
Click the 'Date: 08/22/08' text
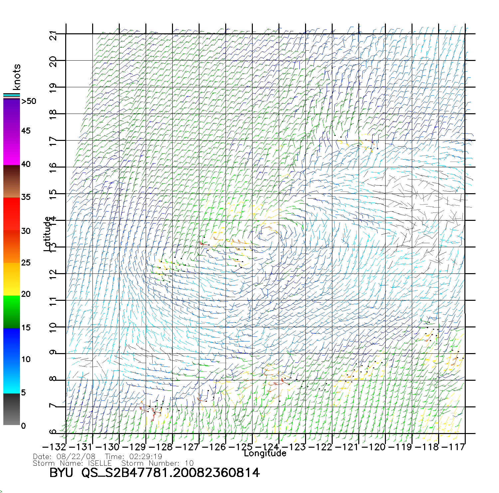64,457
